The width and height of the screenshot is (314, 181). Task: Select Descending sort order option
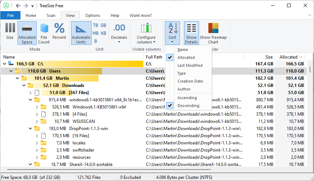click(188, 106)
